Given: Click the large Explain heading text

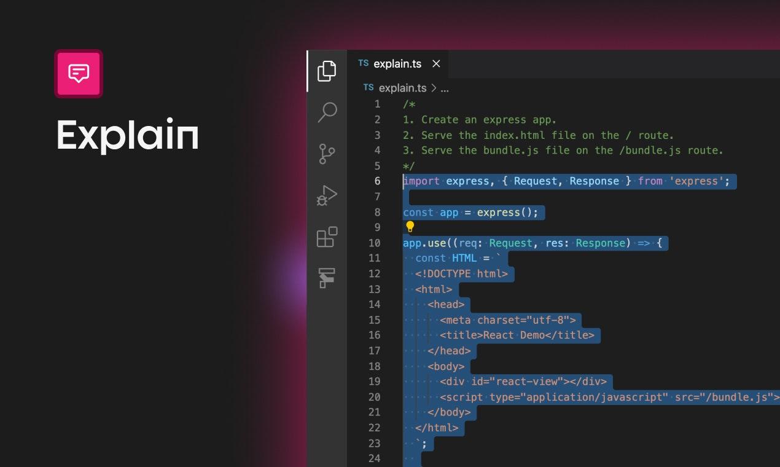Looking at the screenshot, I should [128, 135].
